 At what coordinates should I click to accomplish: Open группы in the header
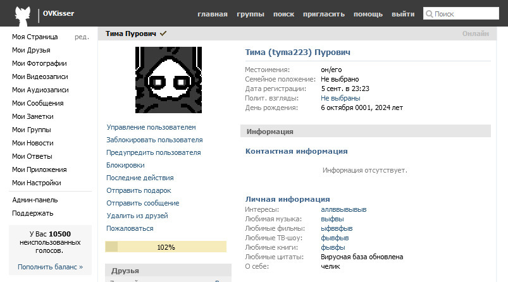[251, 15]
